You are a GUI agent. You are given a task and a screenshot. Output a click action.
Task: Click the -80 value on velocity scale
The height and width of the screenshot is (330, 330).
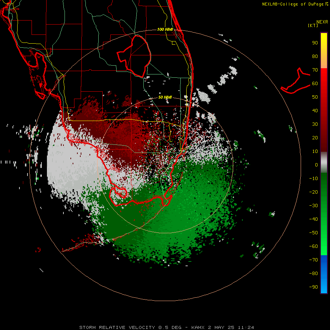tap(313, 274)
